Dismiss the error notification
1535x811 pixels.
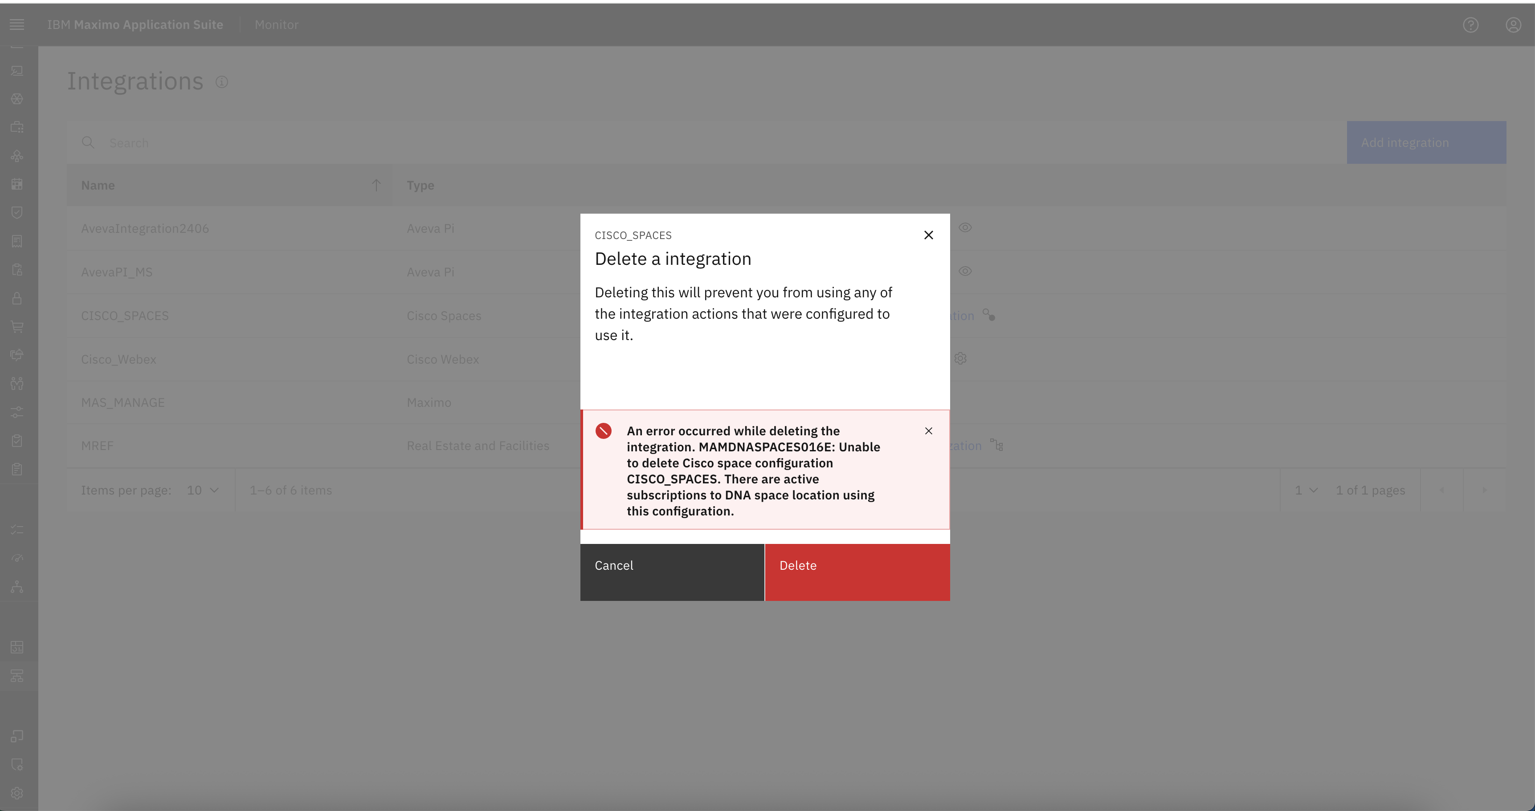[928, 430]
